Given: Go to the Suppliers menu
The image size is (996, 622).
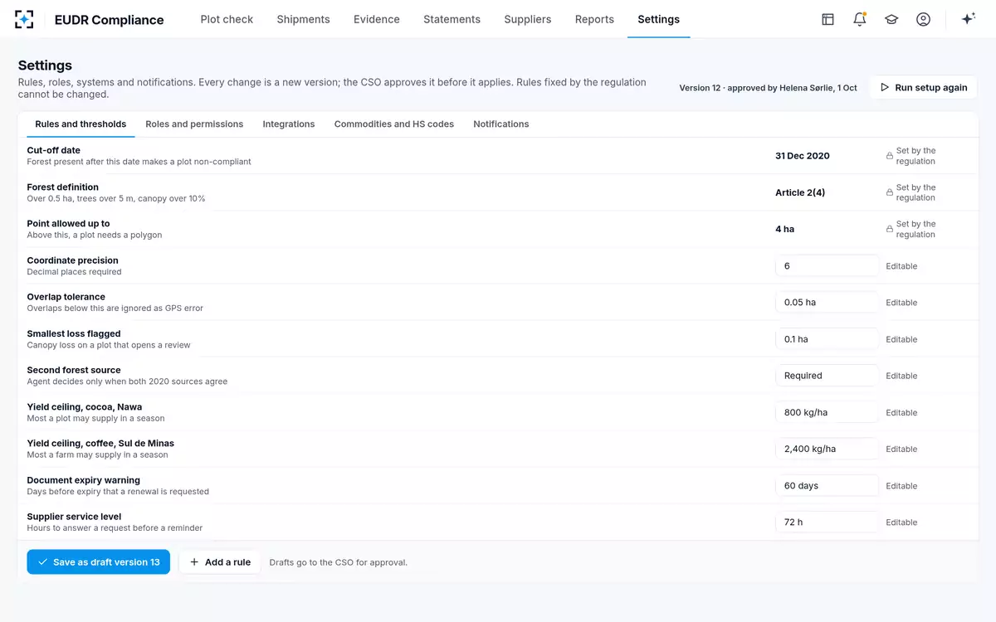Looking at the screenshot, I should click(x=528, y=19).
